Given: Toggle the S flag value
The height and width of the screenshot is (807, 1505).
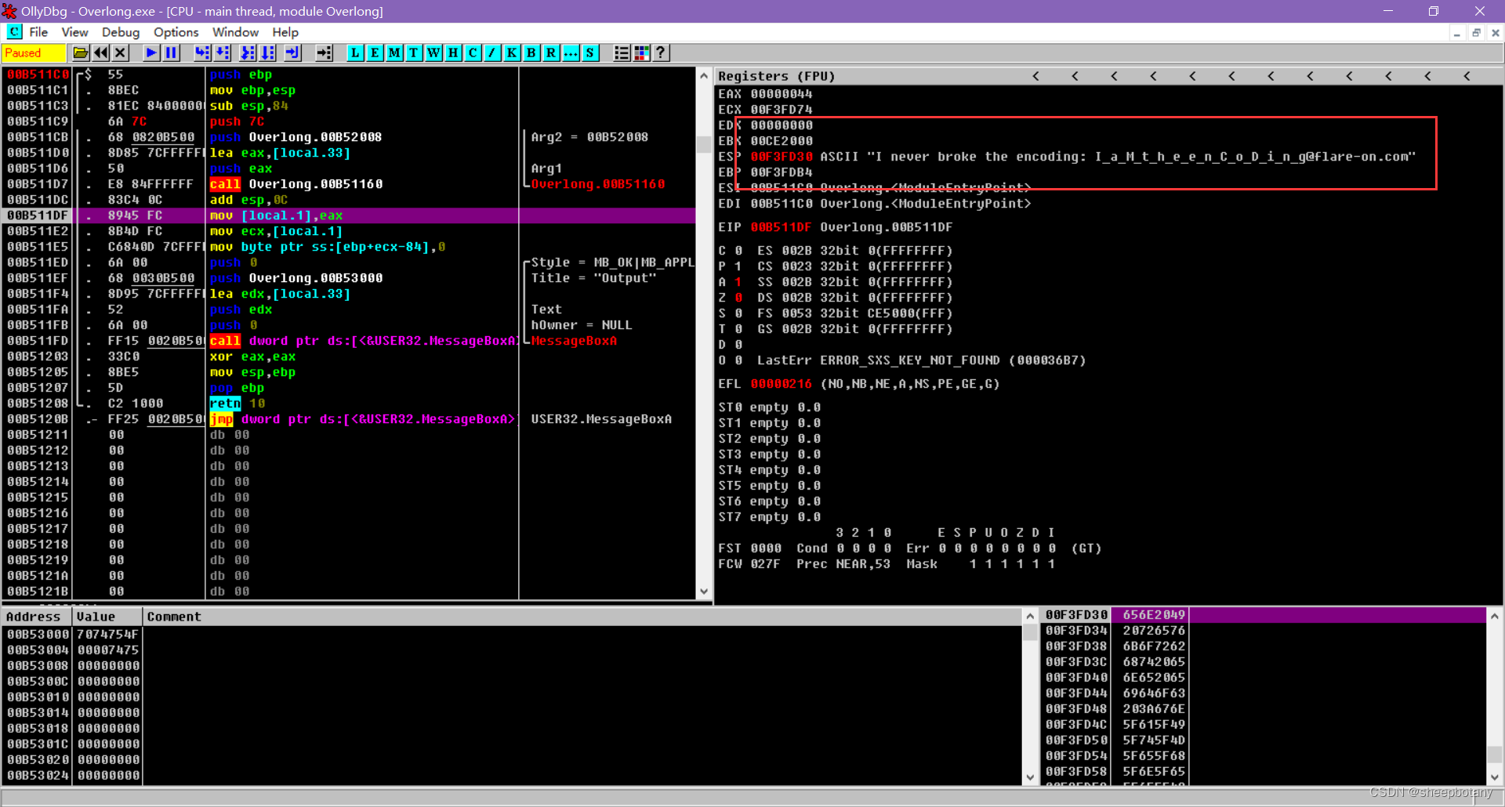Looking at the screenshot, I should pyautogui.click(x=738, y=313).
